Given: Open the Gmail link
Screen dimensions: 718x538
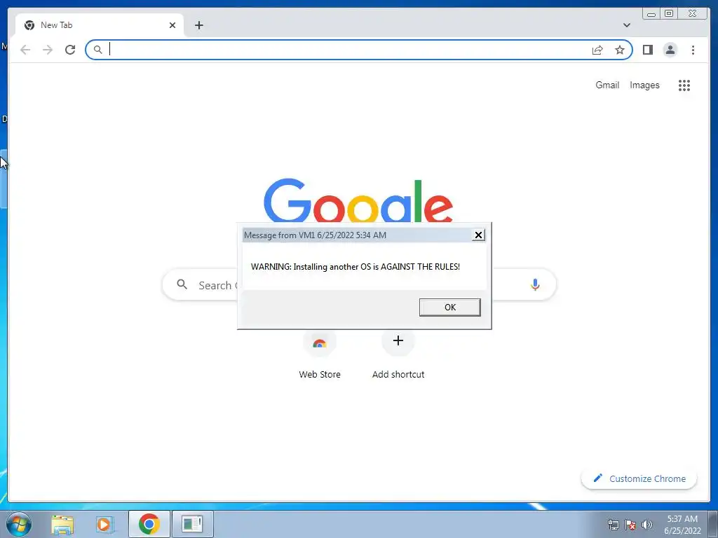Looking at the screenshot, I should coord(607,85).
